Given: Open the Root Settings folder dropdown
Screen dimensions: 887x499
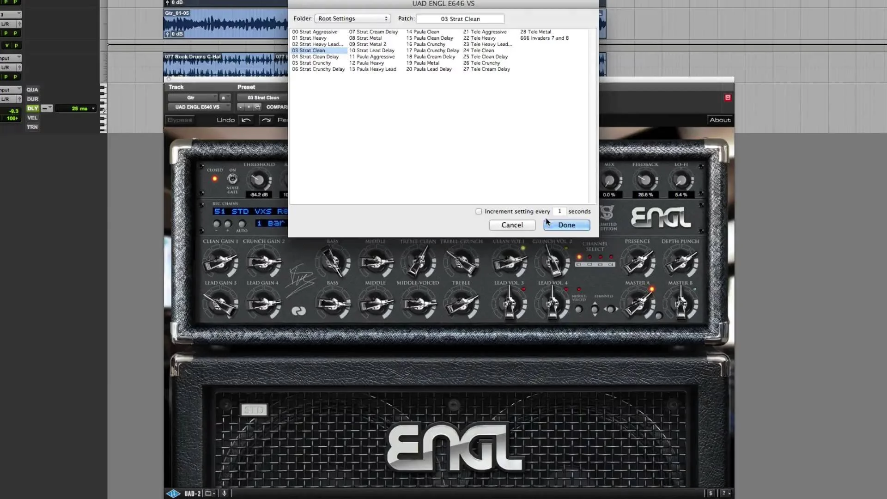Looking at the screenshot, I should pyautogui.click(x=352, y=18).
